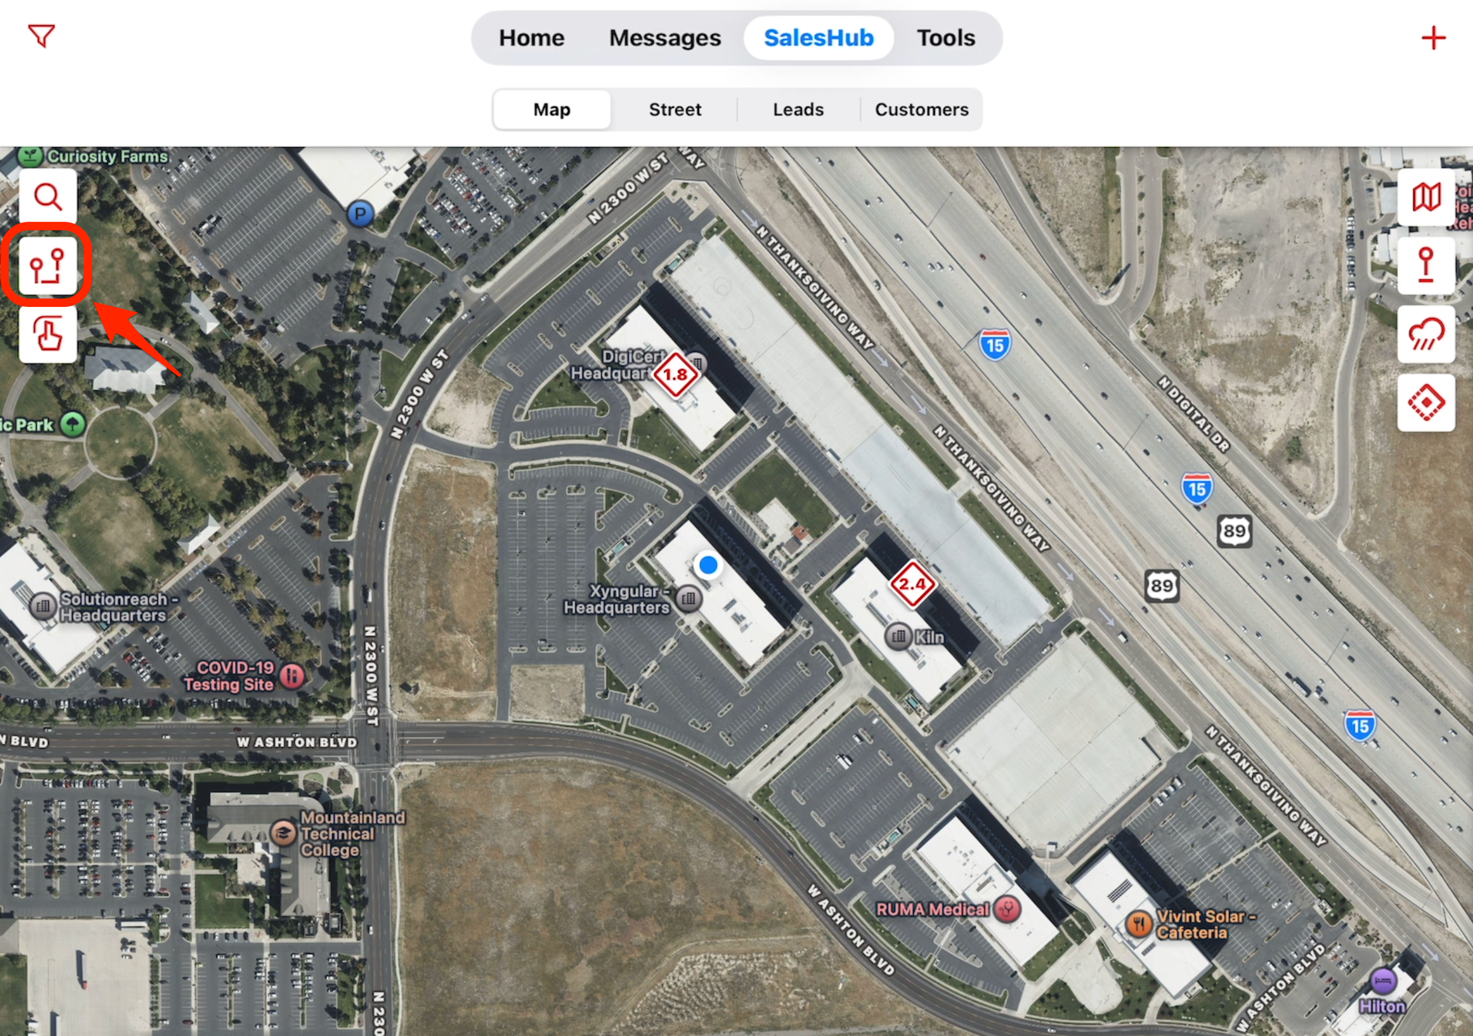1473x1036 pixels.
Task: Click the blue current location dot
Action: click(708, 565)
